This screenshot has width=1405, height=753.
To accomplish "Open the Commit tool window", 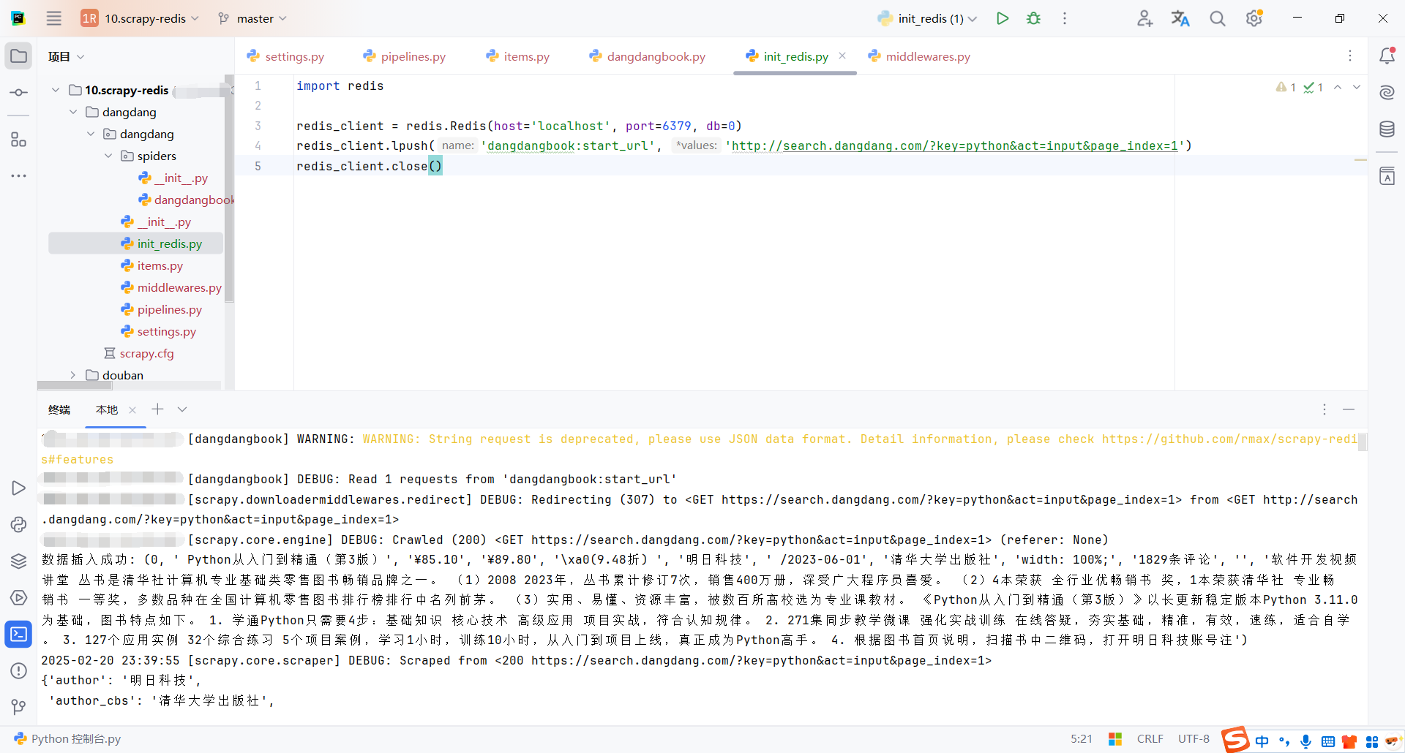I will tap(19, 93).
